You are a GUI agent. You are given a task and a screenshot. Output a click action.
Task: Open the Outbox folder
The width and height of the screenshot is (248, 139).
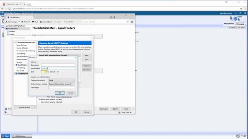click(12, 34)
